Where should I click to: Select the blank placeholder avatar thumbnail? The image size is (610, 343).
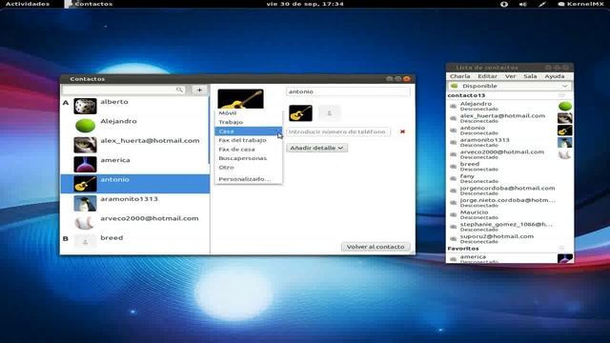pyautogui.click(x=330, y=113)
